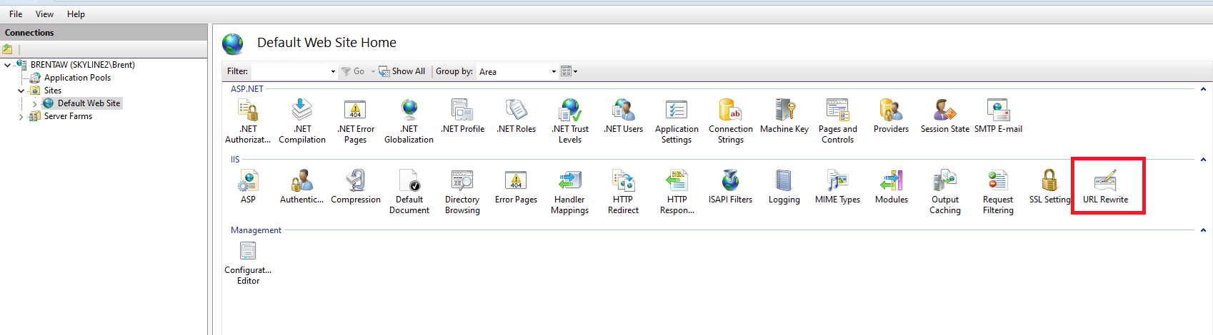Screen dimensions: 1213x335
Task: Open Compression feature
Action: tap(356, 187)
